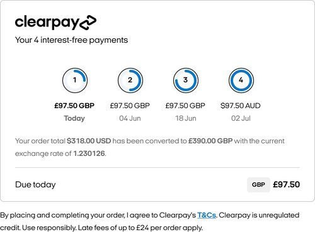Click the Today label under first payment
The height and width of the screenshot is (232, 315).
(74, 118)
